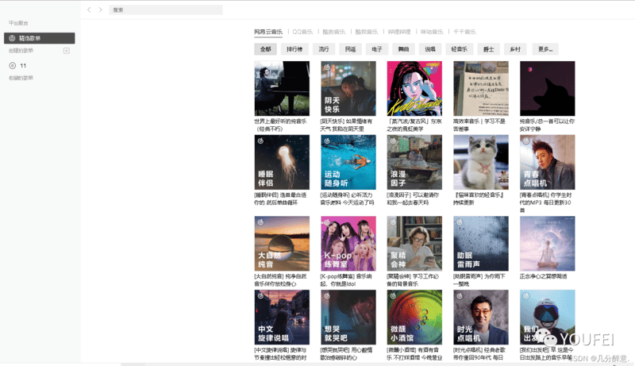The height and width of the screenshot is (366, 635).
Task: Filter playlists by 乡村
Action: (x=515, y=49)
